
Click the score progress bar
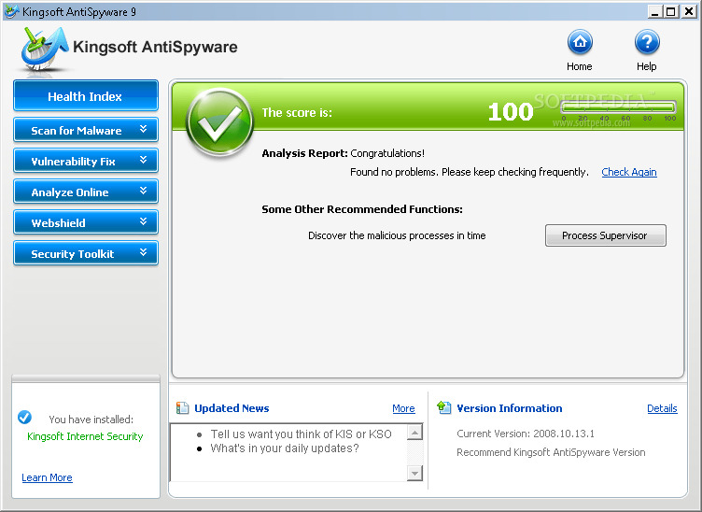618,107
